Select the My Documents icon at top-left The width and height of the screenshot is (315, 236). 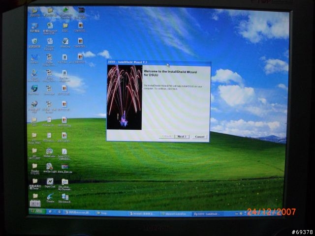pyautogui.click(x=35, y=12)
